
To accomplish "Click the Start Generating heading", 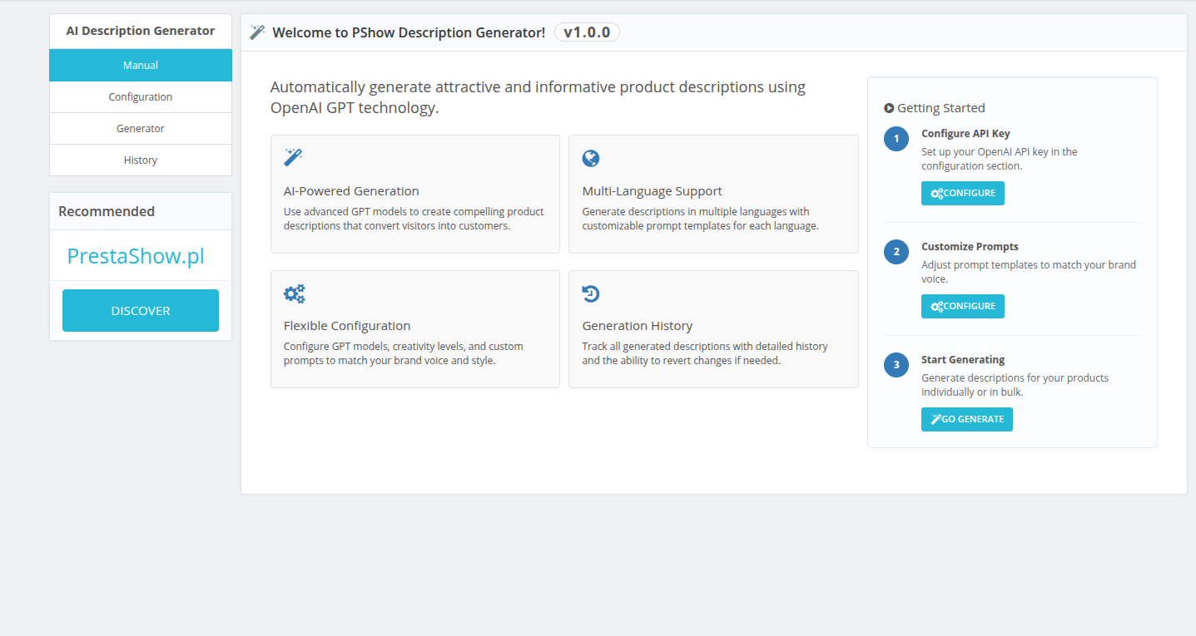I will point(963,359).
